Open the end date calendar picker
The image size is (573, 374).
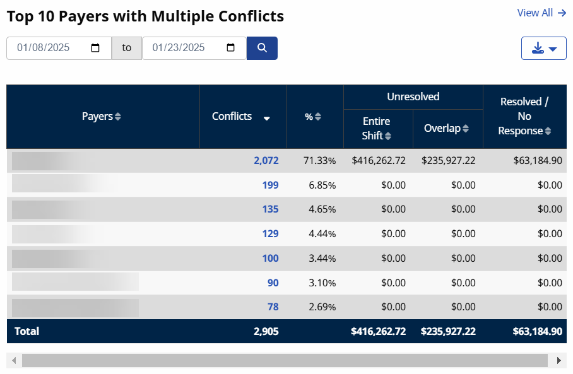point(230,48)
